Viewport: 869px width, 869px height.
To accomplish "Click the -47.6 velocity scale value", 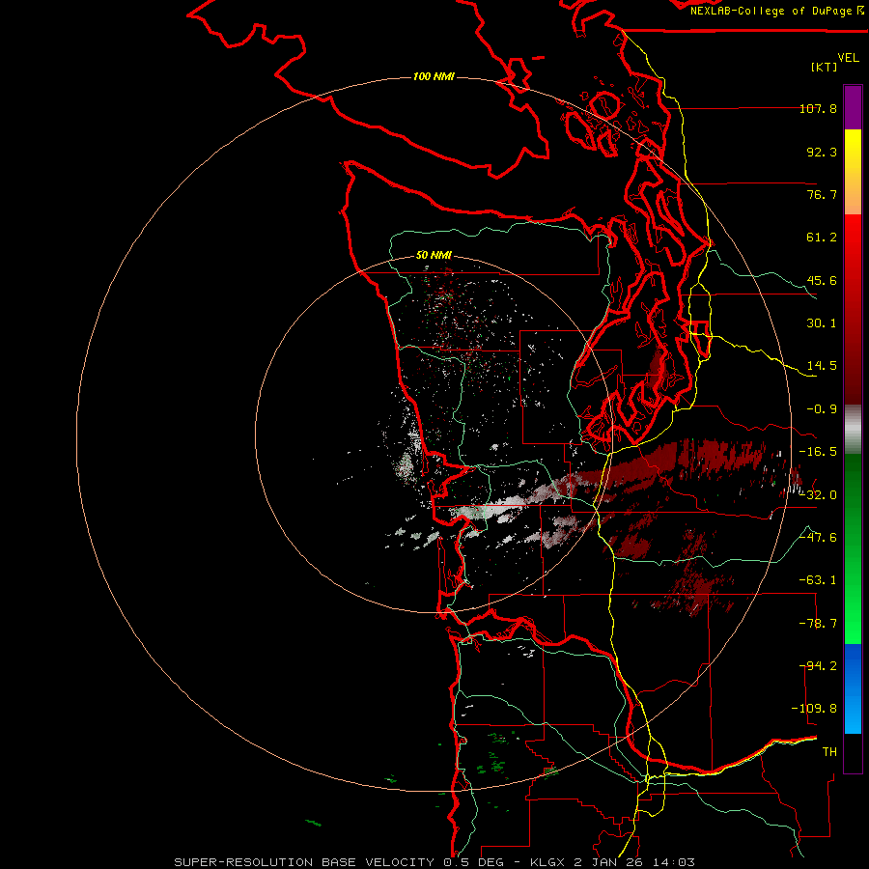I will point(818,538).
